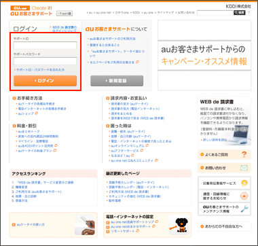Open the 'au' header navigation link

click(x=90, y=13)
